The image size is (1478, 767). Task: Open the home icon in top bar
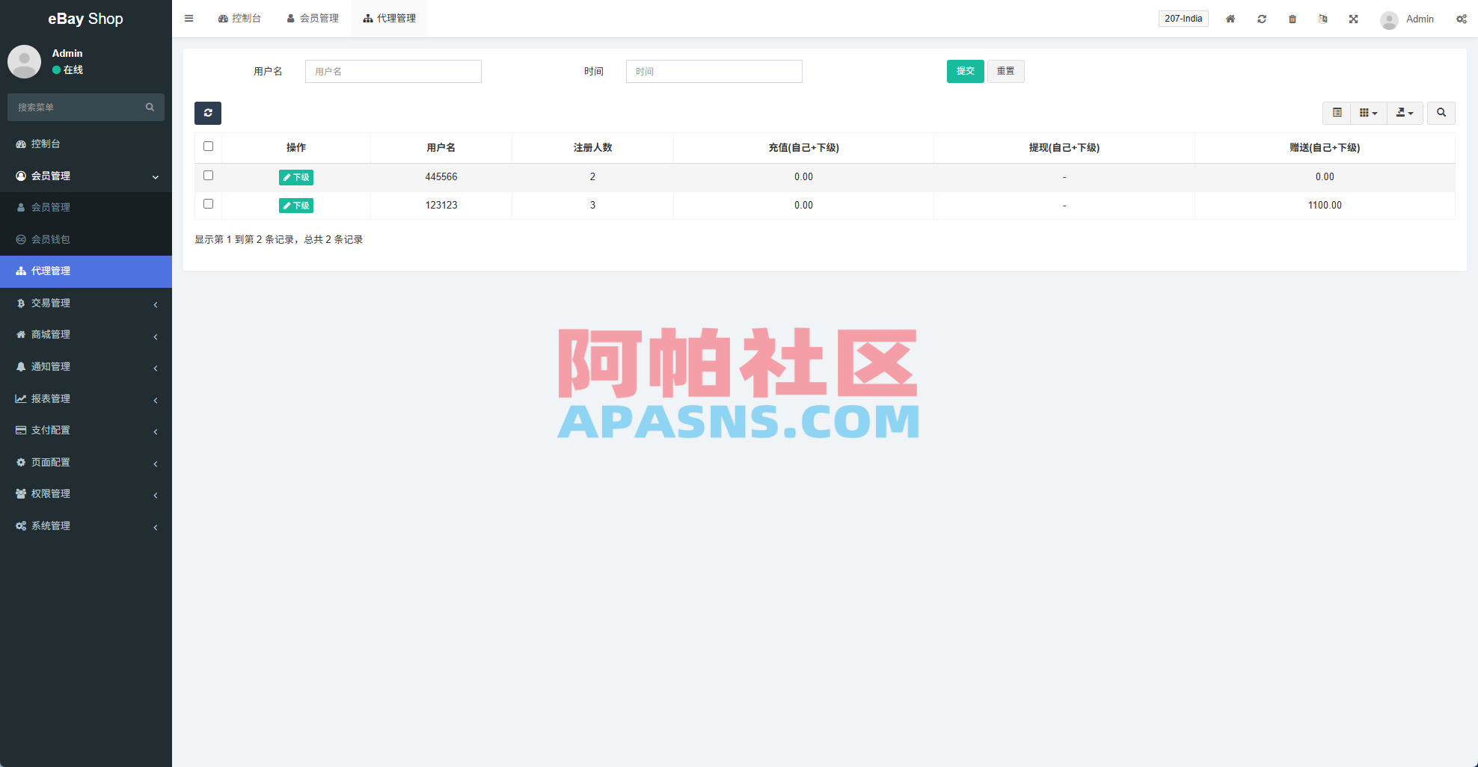[x=1230, y=19]
